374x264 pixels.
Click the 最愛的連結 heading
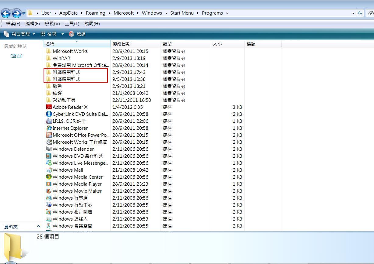(15, 46)
